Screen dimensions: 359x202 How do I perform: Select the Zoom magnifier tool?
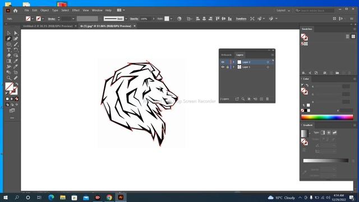click(9, 78)
